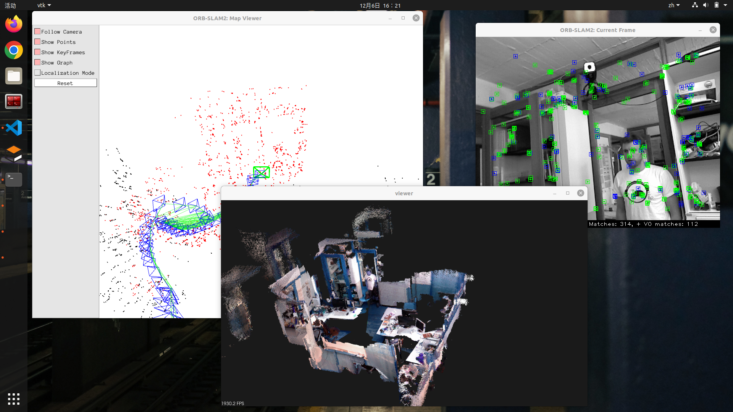
Task: Open the Files manager icon
Action: point(14,76)
